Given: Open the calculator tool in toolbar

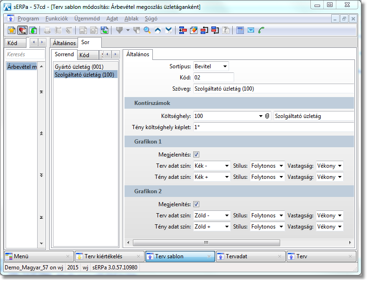Looking at the screenshot, I should pyautogui.click(x=240, y=30).
